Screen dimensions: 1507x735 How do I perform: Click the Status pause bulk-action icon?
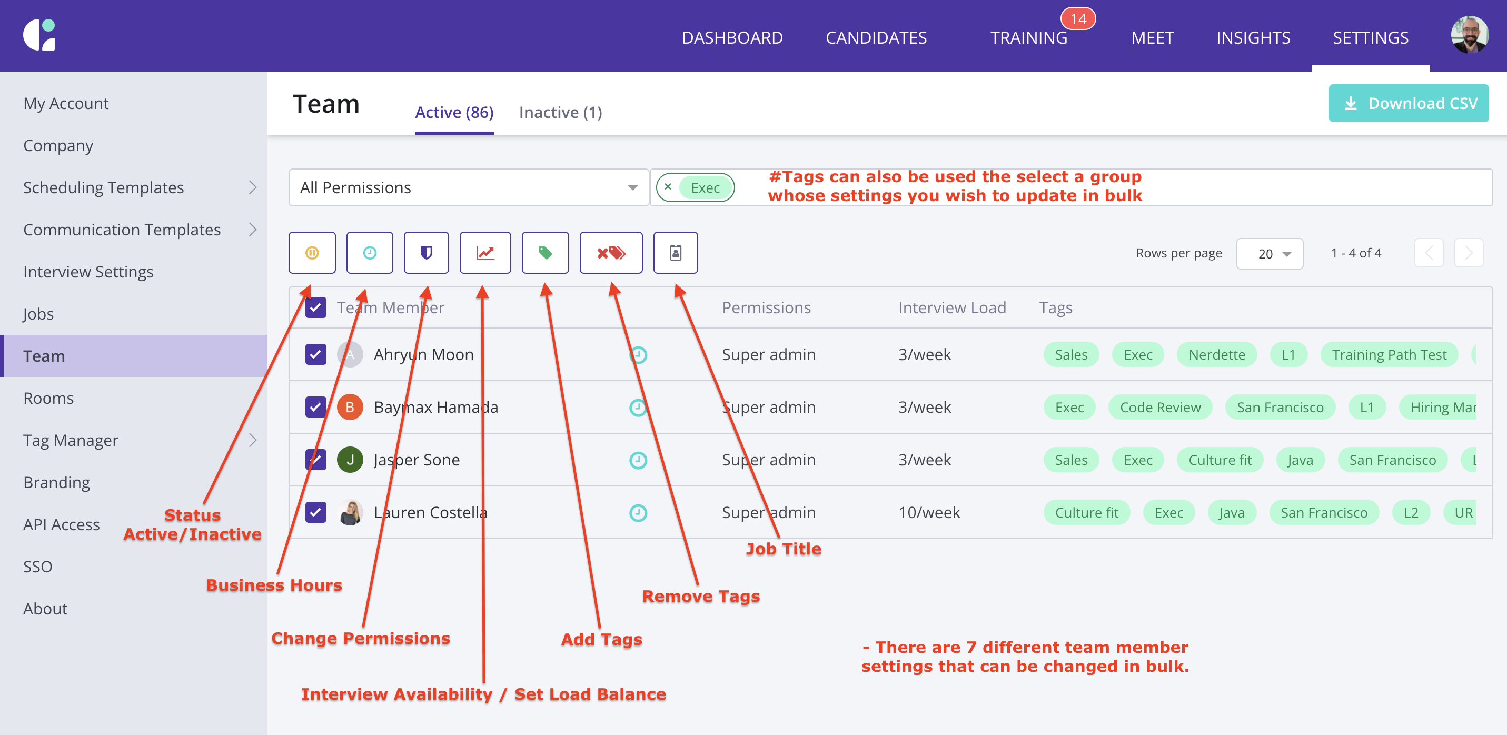tap(312, 253)
